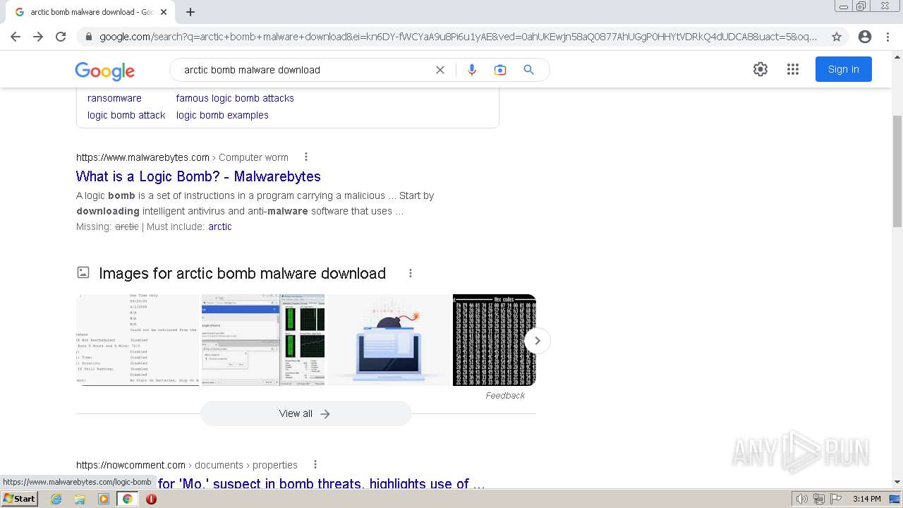Open options menu for nowcomment result
Viewport: 903px width, 508px height.
(x=315, y=464)
